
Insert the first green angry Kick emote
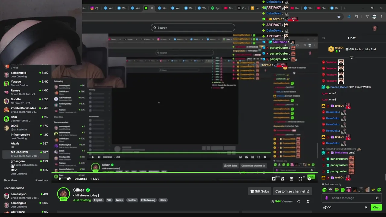coord(324,190)
